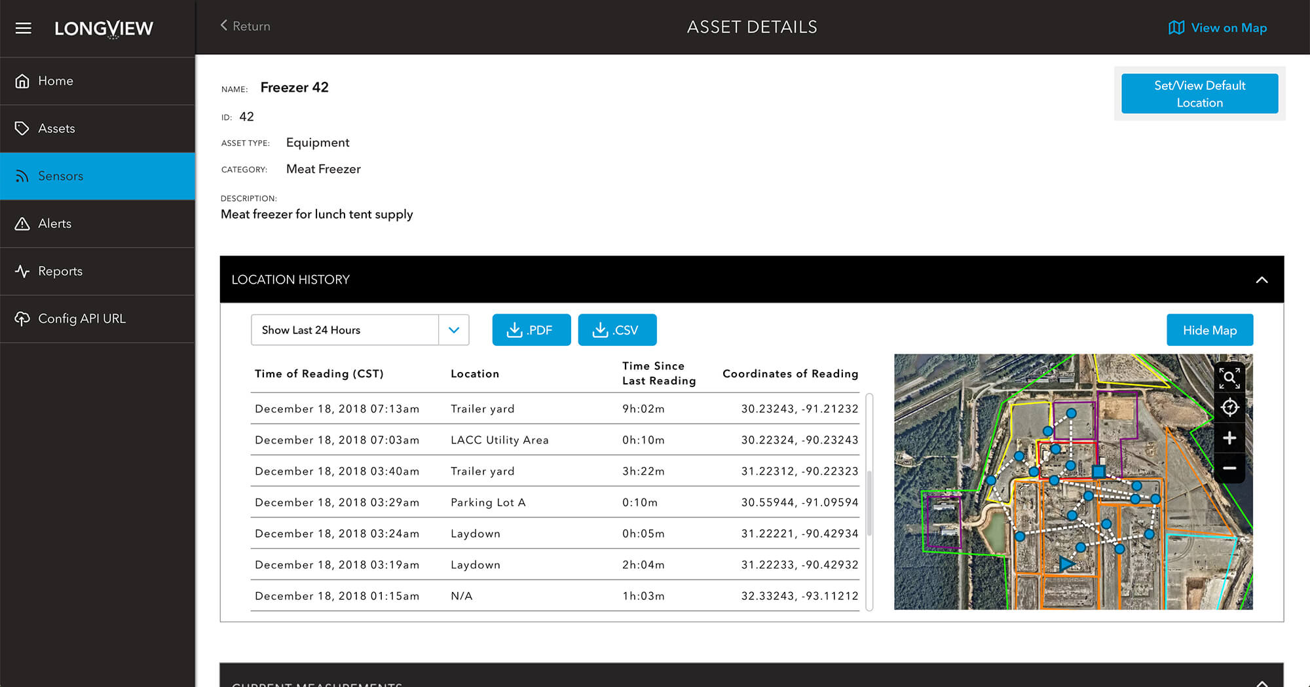Screen dimensions: 1310x687
Task: Click the Config API URL cloud icon
Action: [x=22, y=319]
